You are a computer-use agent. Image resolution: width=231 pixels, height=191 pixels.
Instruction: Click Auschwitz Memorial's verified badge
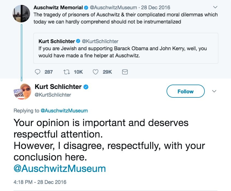[86, 8]
